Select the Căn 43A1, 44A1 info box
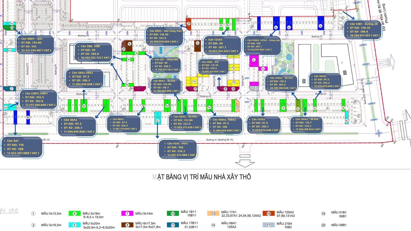Image resolution: width=411 pixels, height=231 pixels. point(178,149)
